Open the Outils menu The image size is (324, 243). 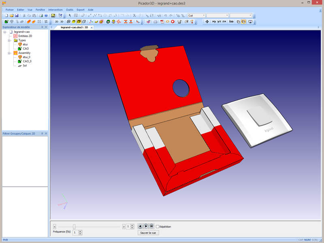69,10
